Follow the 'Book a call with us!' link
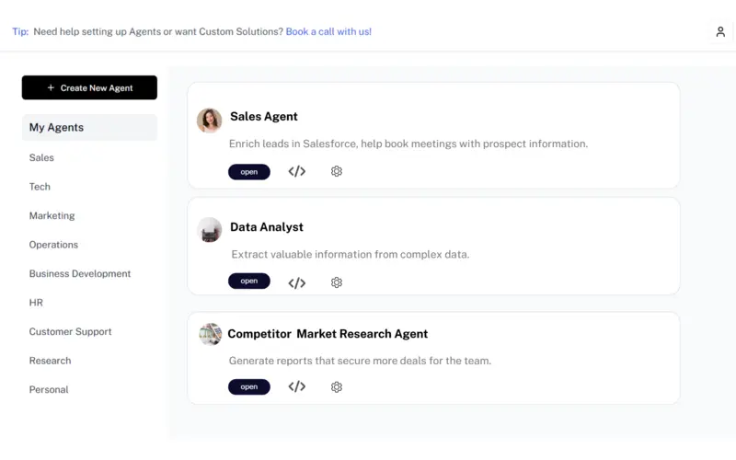The height and width of the screenshot is (460, 736). tap(328, 31)
